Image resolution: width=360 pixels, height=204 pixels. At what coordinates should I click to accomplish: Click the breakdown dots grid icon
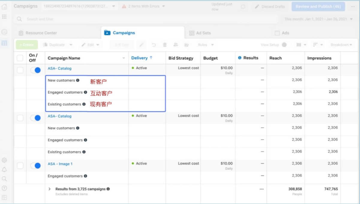[315, 45]
